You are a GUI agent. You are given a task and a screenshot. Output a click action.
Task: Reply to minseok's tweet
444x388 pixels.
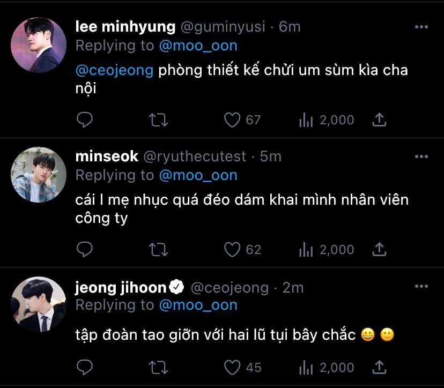pos(85,249)
